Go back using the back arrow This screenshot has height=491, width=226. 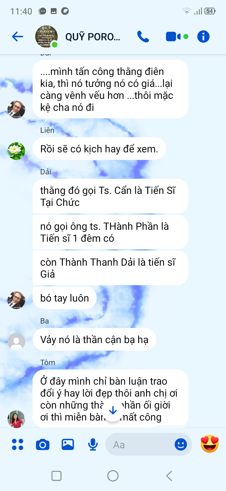pos(18,37)
